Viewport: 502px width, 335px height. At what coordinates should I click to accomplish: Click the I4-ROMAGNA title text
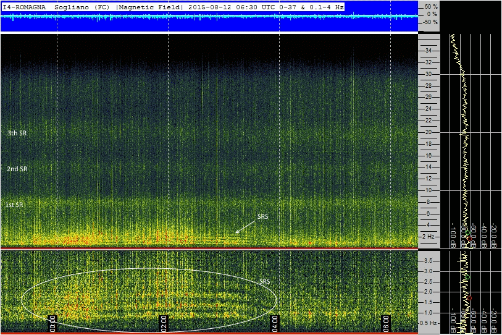(x=24, y=6)
